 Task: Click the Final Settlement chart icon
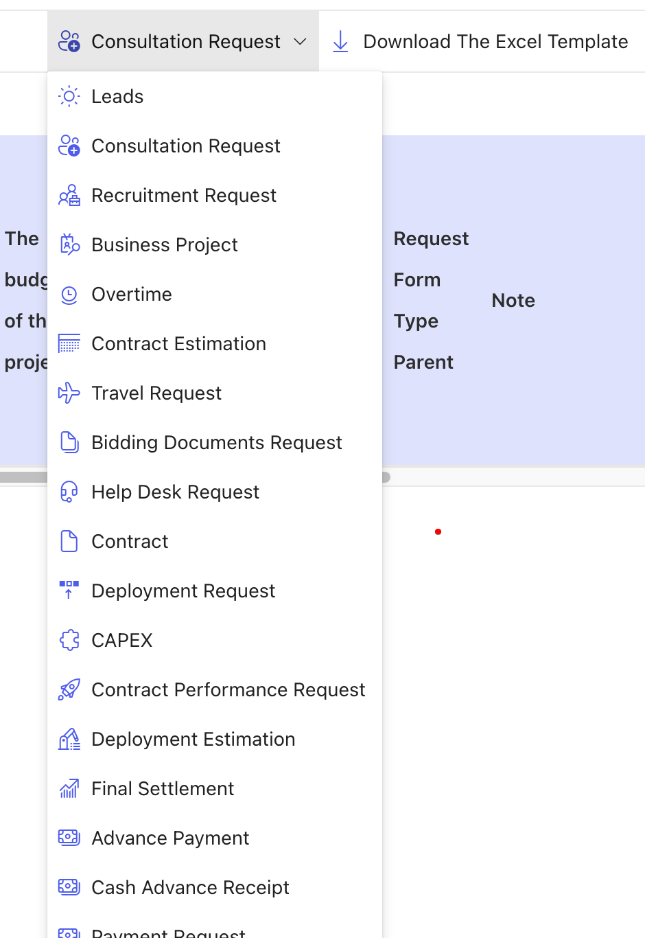coord(69,789)
